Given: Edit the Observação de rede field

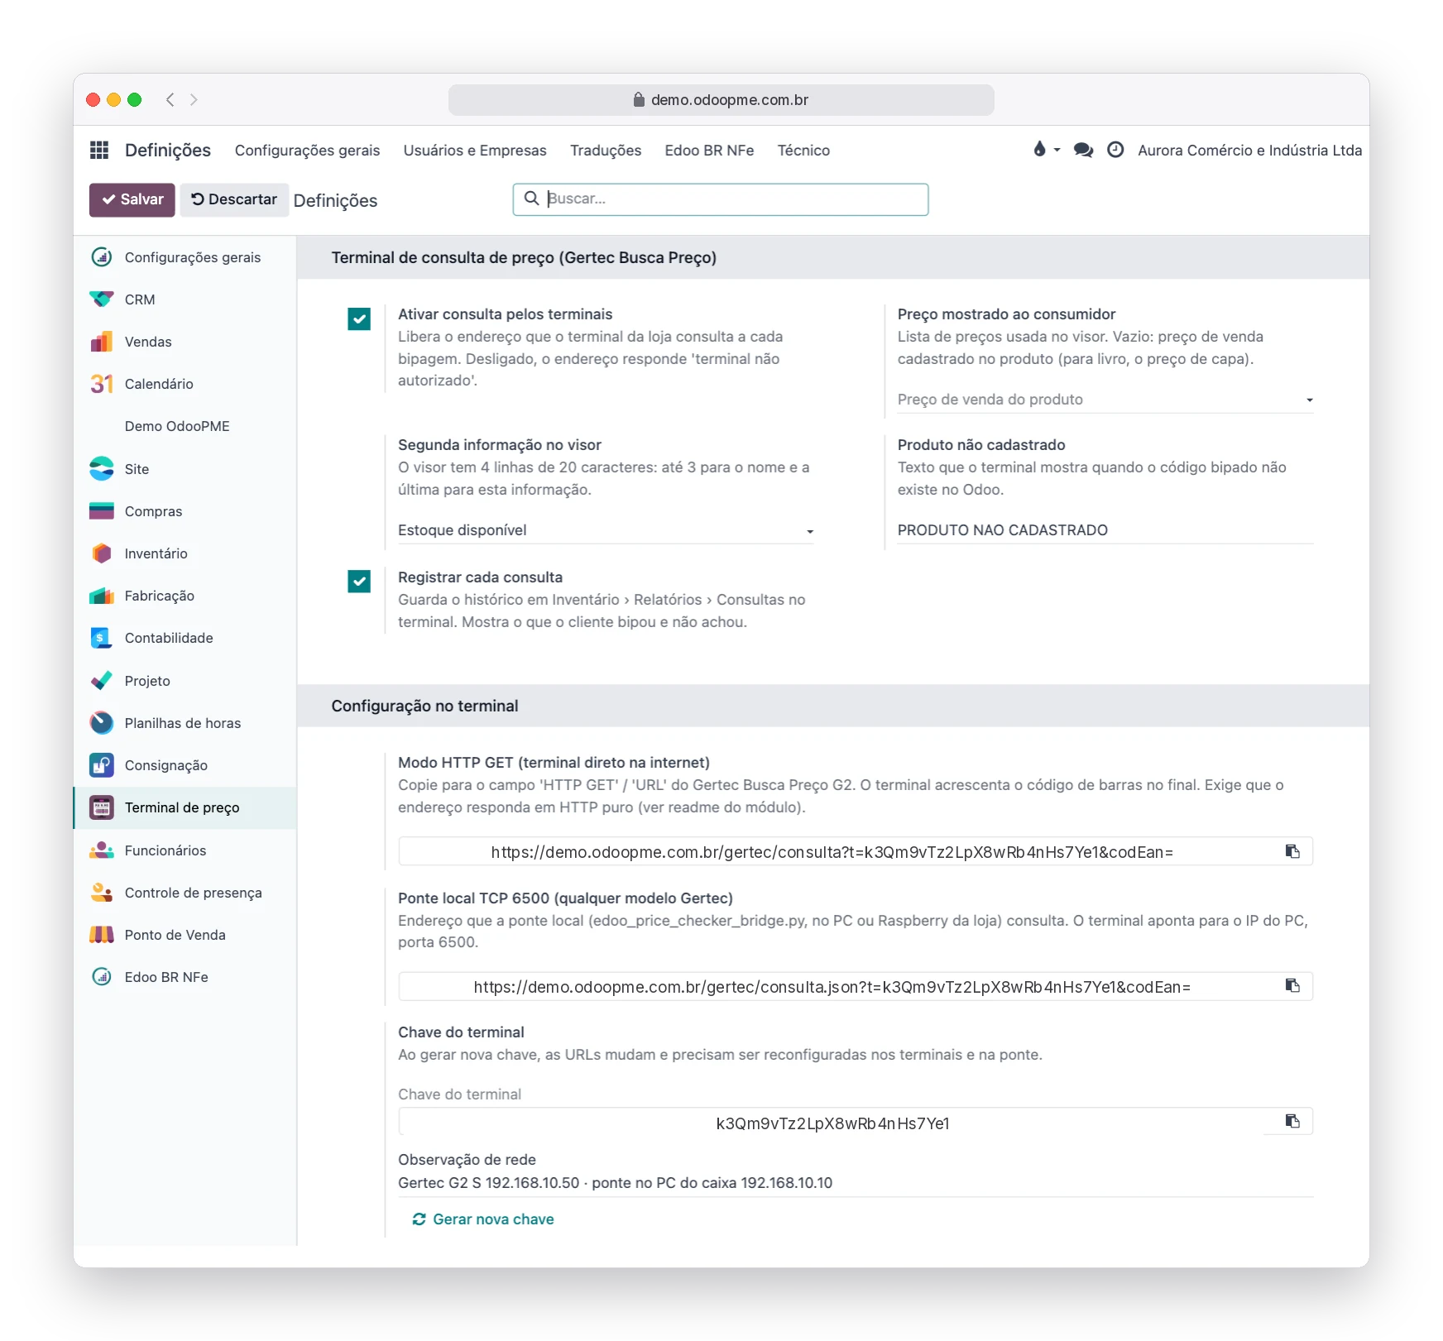Looking at the screenshot, I should point(856,1183).
